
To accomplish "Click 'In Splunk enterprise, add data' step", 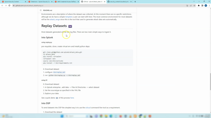I will (72, 88).
